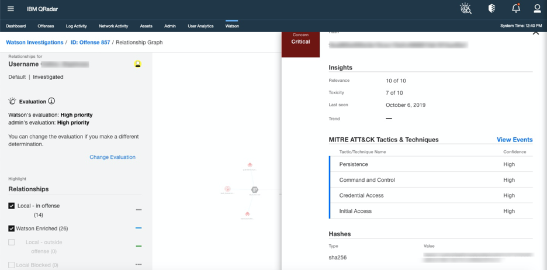The image size is (547, 270).
Task: Open the Log Activity tab
Action: click(77, 26)
